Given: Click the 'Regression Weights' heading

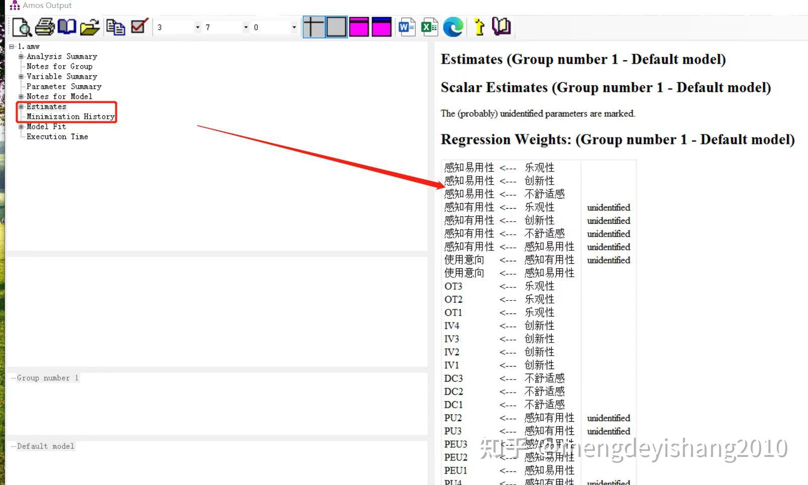Looking at the screenshot, I should pos(617,139).
